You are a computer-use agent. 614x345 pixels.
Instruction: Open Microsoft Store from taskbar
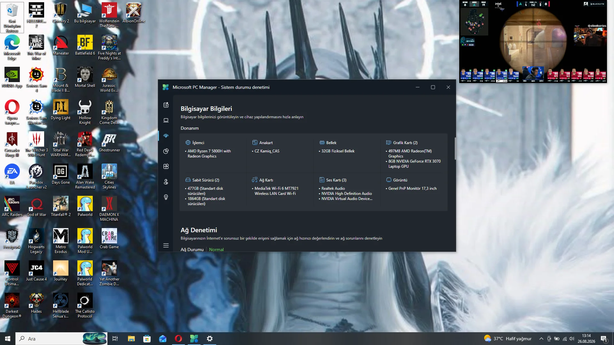pos(147,339)
